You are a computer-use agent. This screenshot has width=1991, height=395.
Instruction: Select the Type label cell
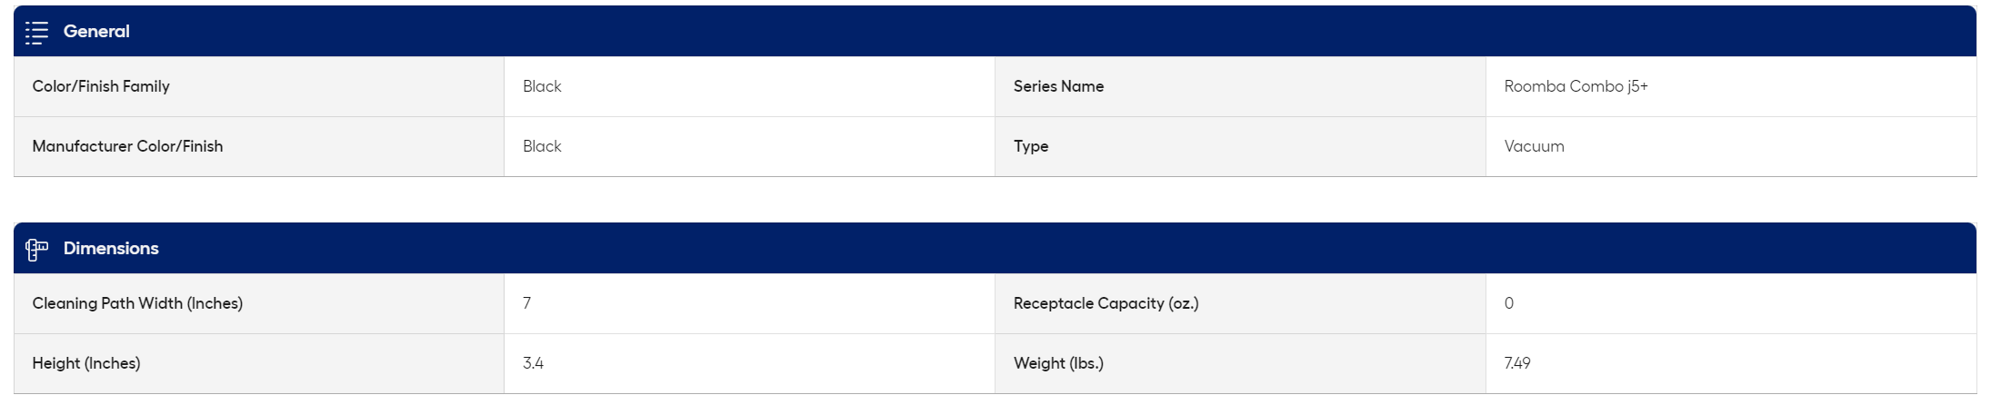1240,146
